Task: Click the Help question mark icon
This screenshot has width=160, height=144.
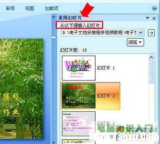Action: click(x=154, y=8)
